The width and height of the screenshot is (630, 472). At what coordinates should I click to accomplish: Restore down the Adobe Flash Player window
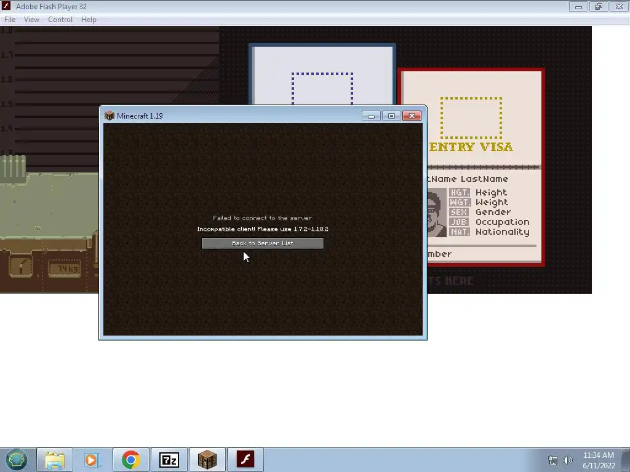pos(599,7)
